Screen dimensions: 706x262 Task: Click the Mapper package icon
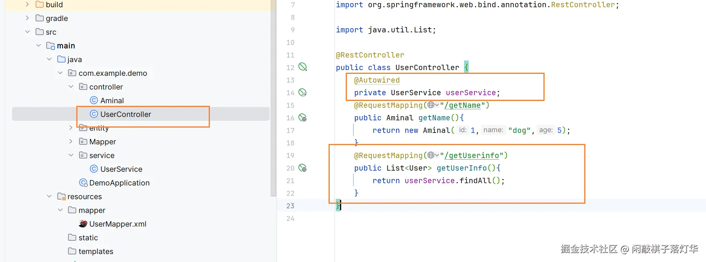[x=83, y=141]
